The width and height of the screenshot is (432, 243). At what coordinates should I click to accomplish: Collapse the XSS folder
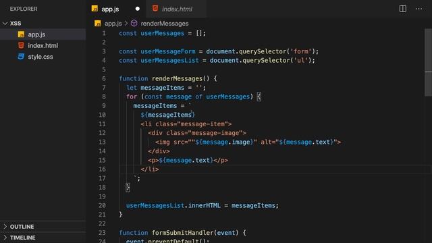5,24
